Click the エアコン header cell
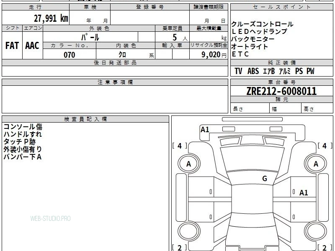The image size is (335, 251). pos(33,28)
